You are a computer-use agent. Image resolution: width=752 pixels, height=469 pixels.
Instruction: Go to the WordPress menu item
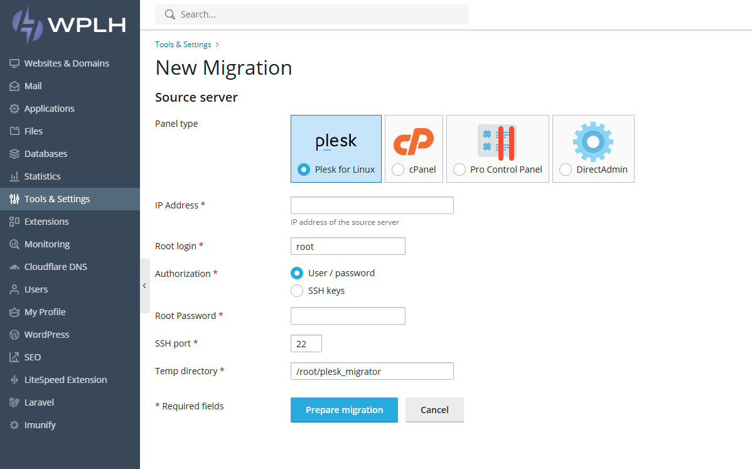(70, 334)
